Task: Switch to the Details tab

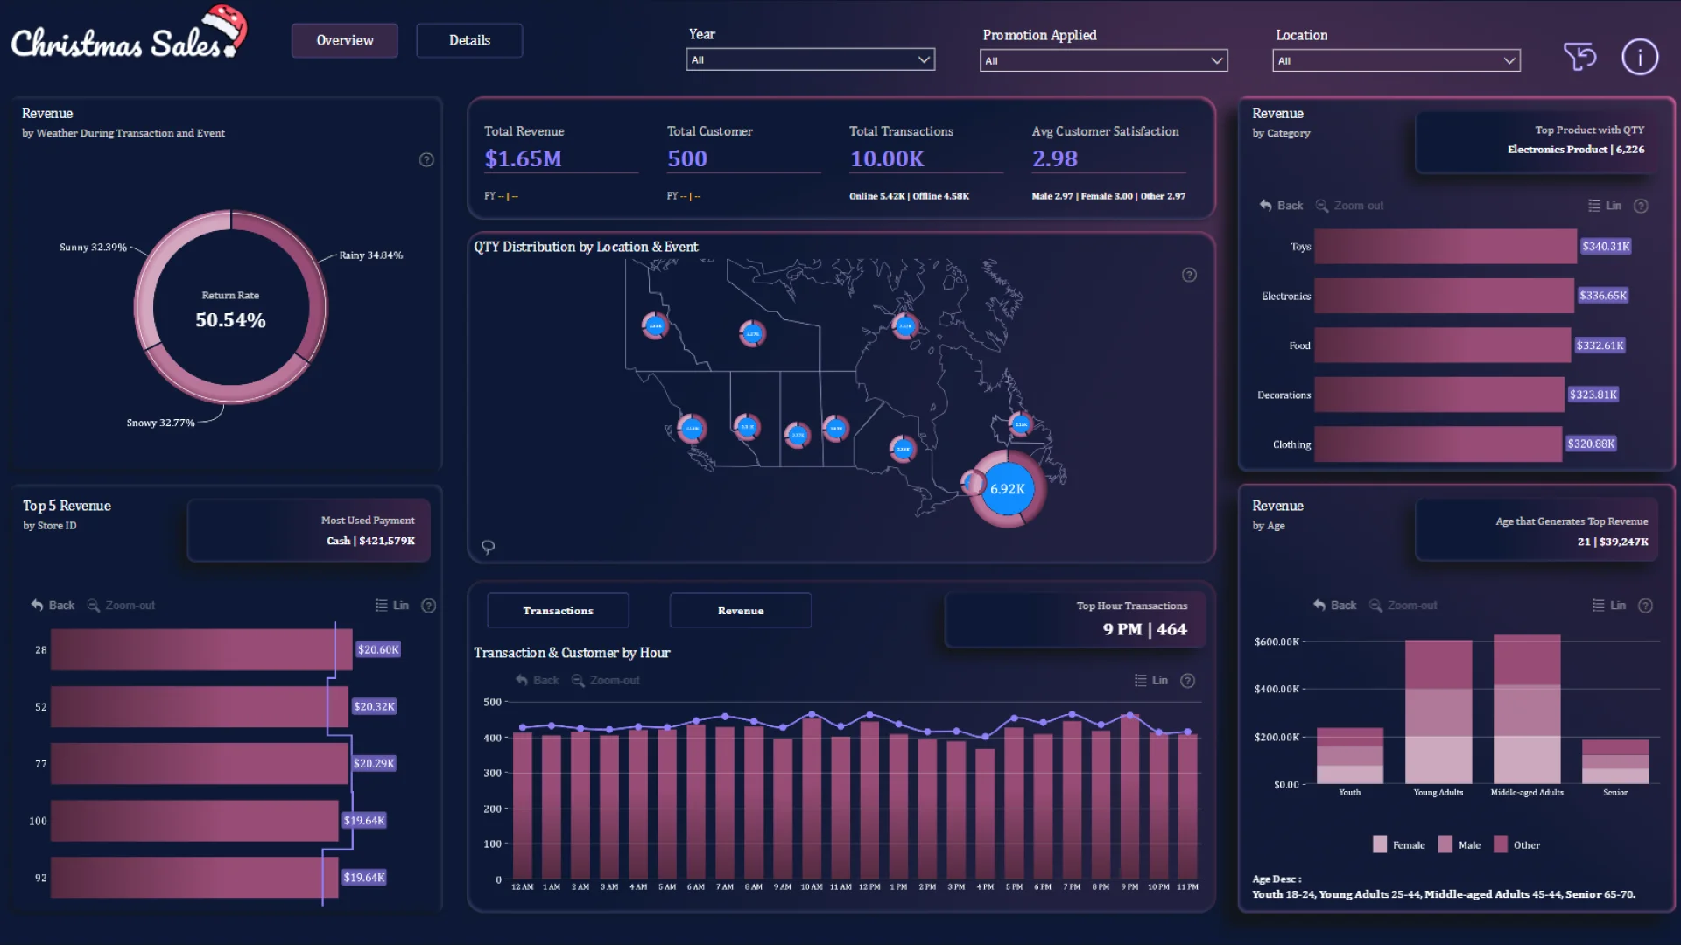Action: tap(469, 40)
